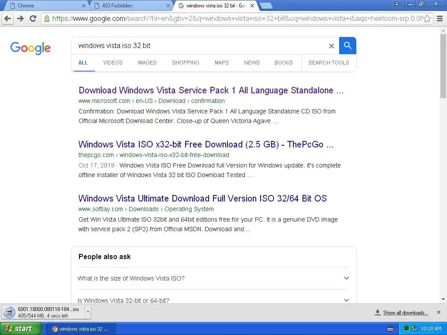Screen dimensions: 447x335
Task: Click the scrollbar down arrow
Action: click(443, 299)
